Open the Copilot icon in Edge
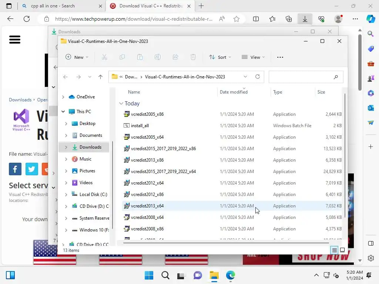The width and height of the screenshot is (379, 284). click(x=370, y=19)
